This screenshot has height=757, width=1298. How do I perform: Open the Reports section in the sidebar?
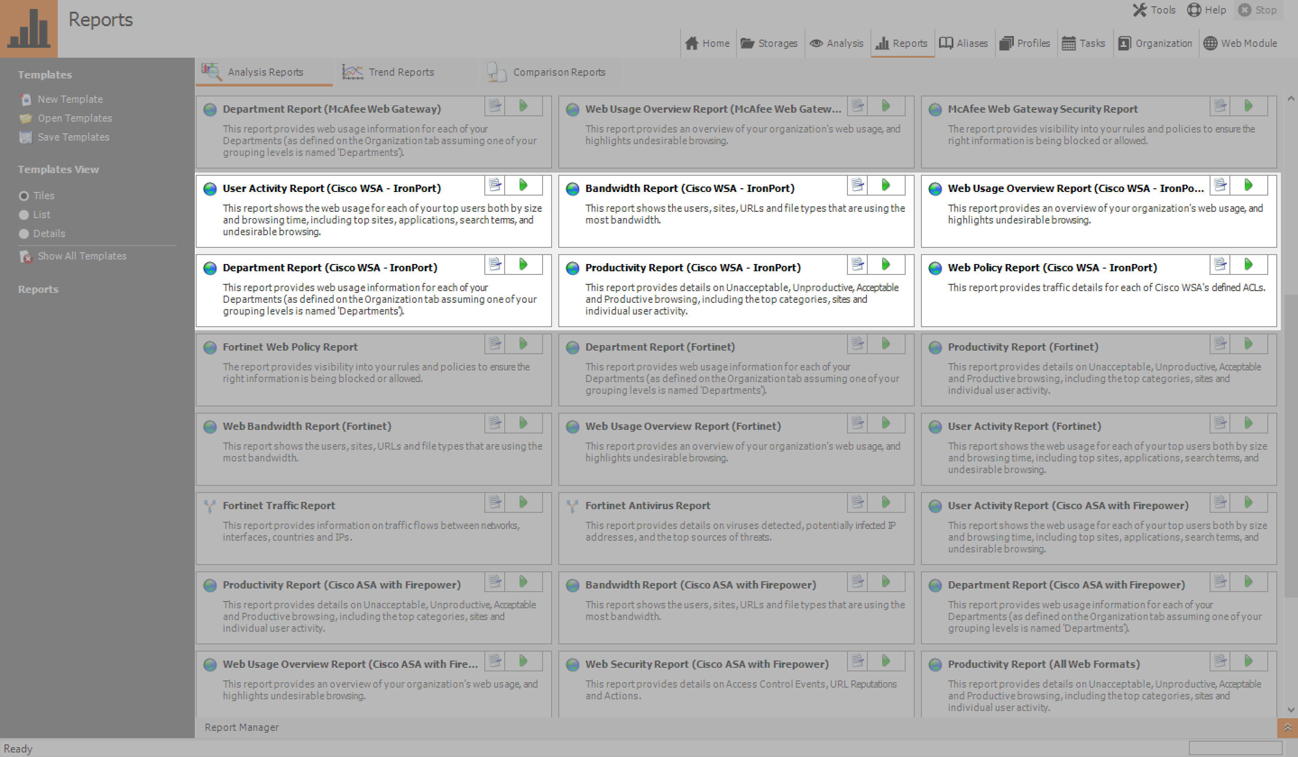click(38, 289)
